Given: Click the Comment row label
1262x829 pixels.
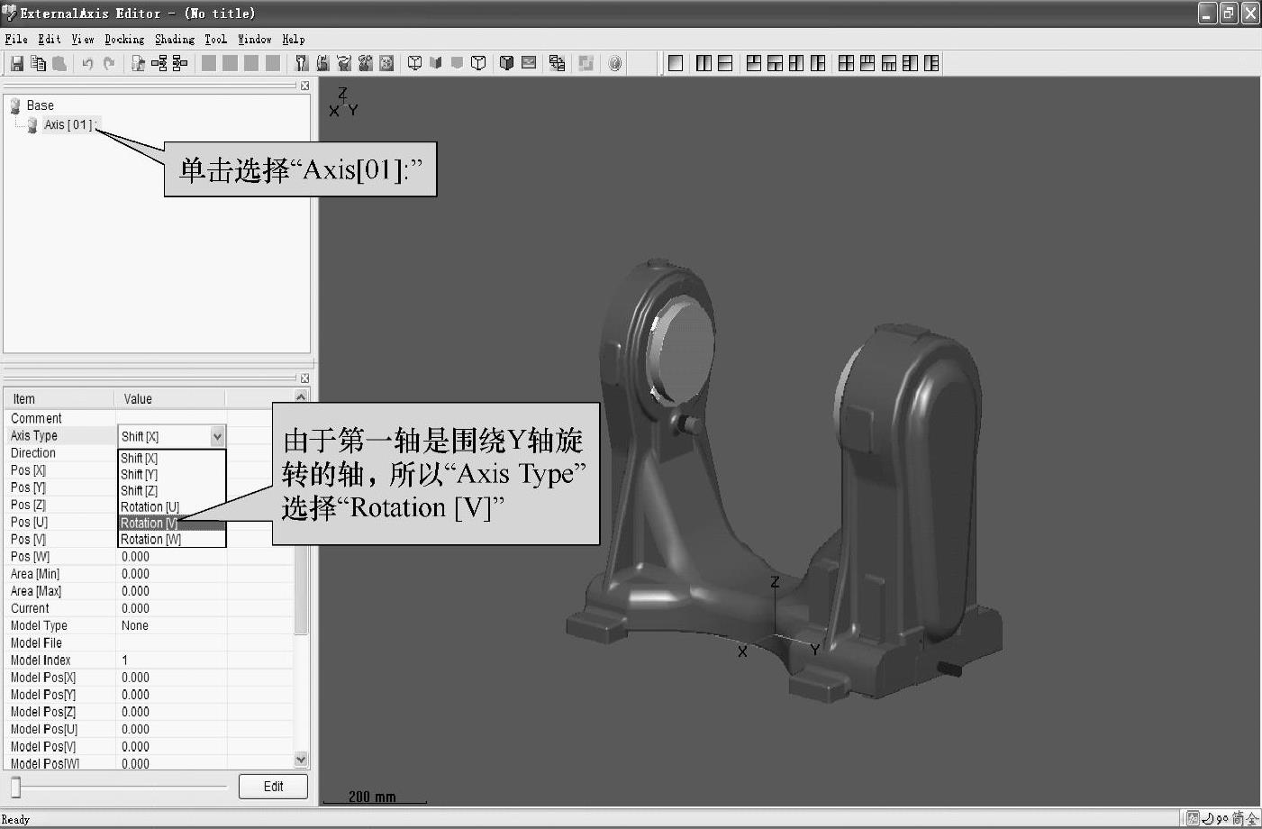Looking at the screenshot, I should [x=36, y=418].
